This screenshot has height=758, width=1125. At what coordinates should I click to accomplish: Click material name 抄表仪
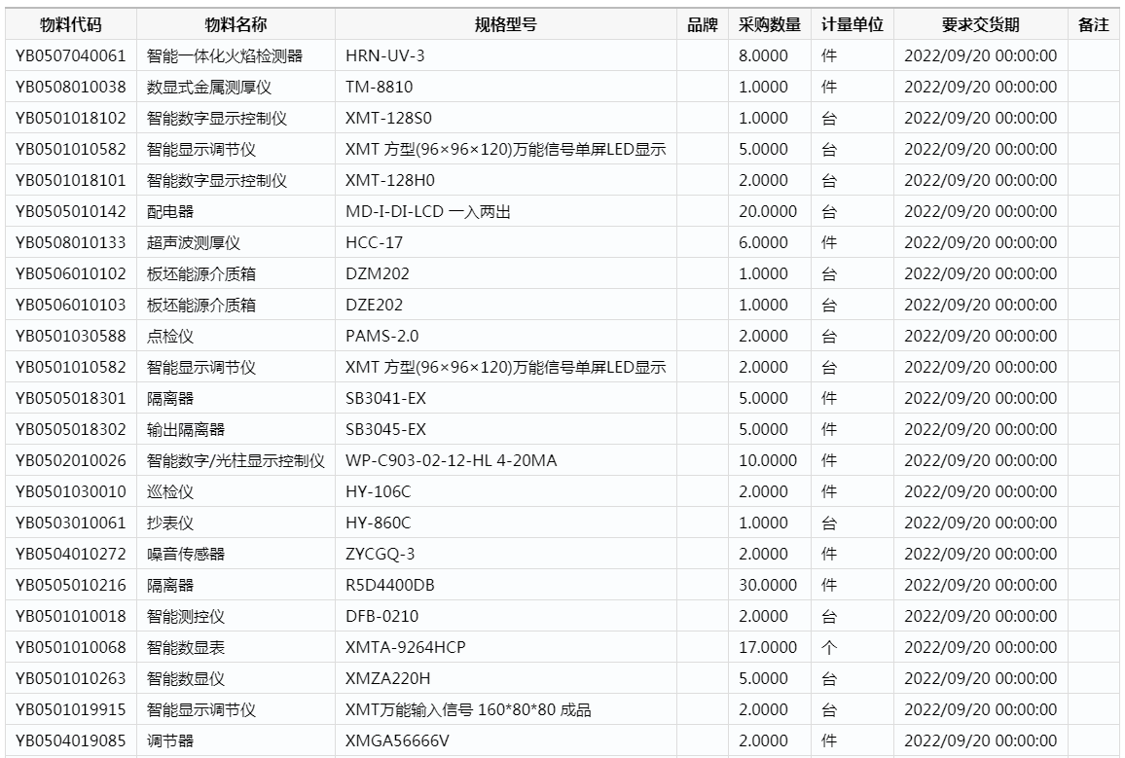click(x=170, y=523)
